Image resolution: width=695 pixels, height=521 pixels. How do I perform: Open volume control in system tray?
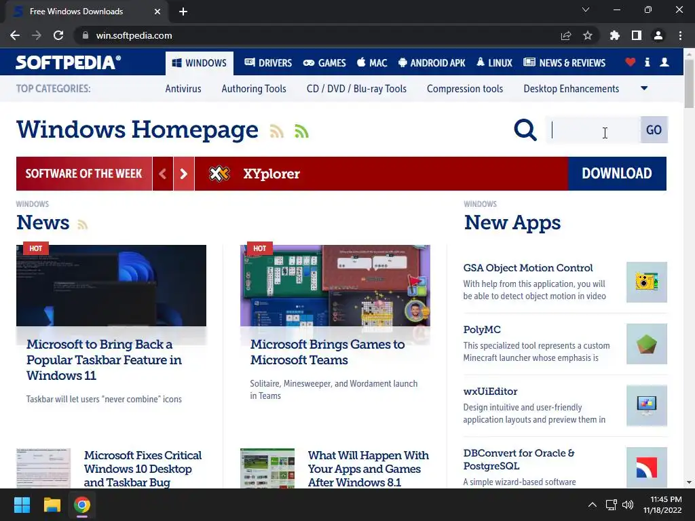point(628,505)
